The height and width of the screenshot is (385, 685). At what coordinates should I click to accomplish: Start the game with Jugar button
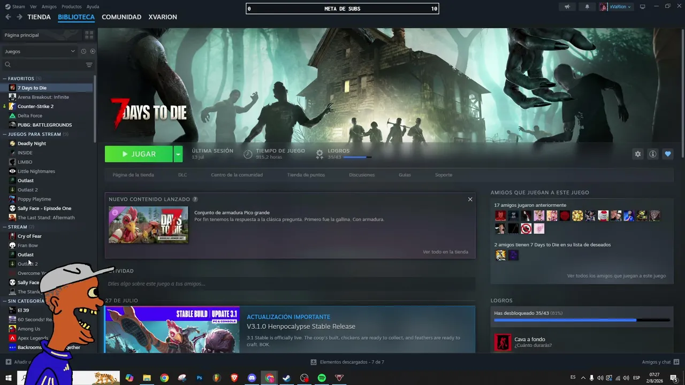pyautogui.click(x=139, y=154)
